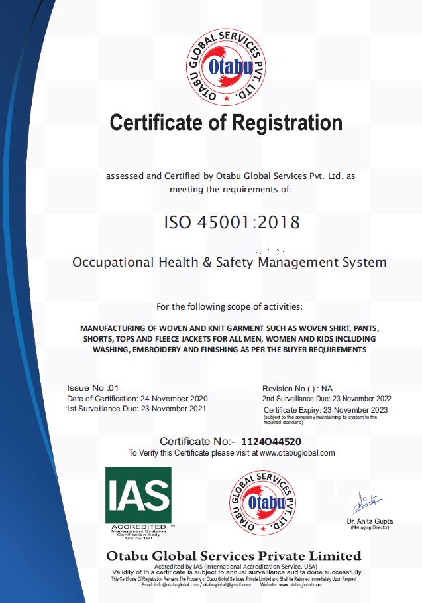Select the ISO 45001:2018 text
Image resolution: width=422 pixels, height=603 pixels.
point(232,222)
